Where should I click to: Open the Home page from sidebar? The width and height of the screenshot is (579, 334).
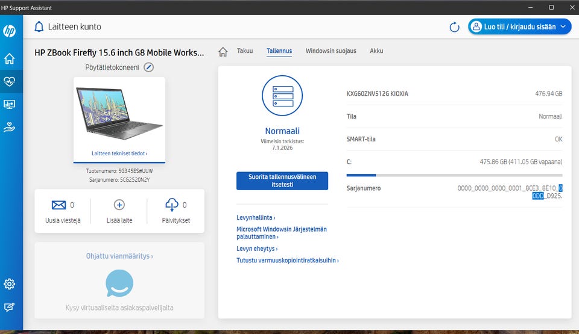[x=10, y=59]
